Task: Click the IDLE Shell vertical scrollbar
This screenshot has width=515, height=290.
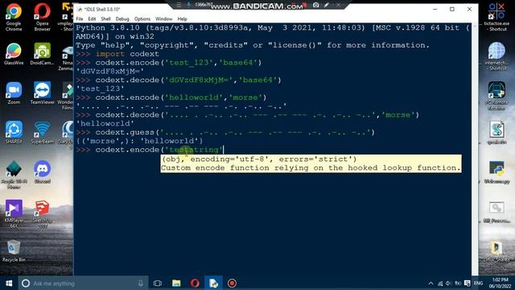Action: [x=475, y=149]
